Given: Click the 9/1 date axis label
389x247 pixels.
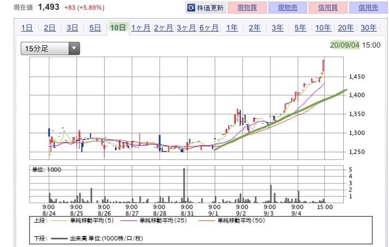Looking at the screenshot, I should click(214, 213).
